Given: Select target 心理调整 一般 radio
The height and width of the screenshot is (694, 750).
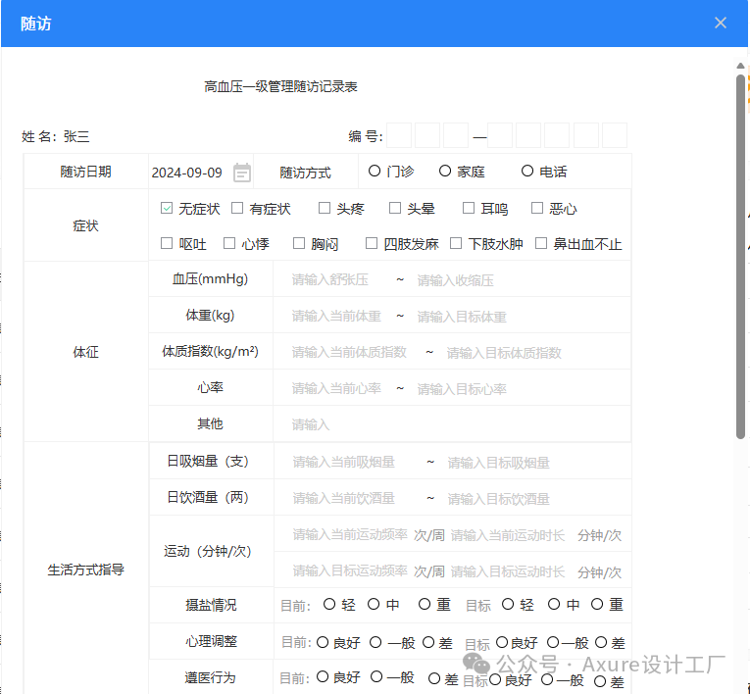Looking at the screenshot, I should tap(553, 642).
